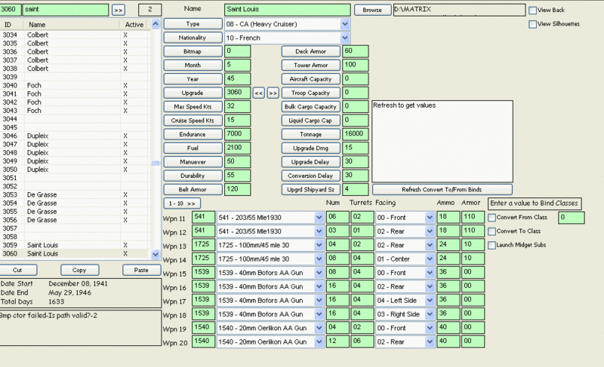Viewport: 604px width, 367px height.
Task: Click the Copy button
Action: (x=79, y=270)
